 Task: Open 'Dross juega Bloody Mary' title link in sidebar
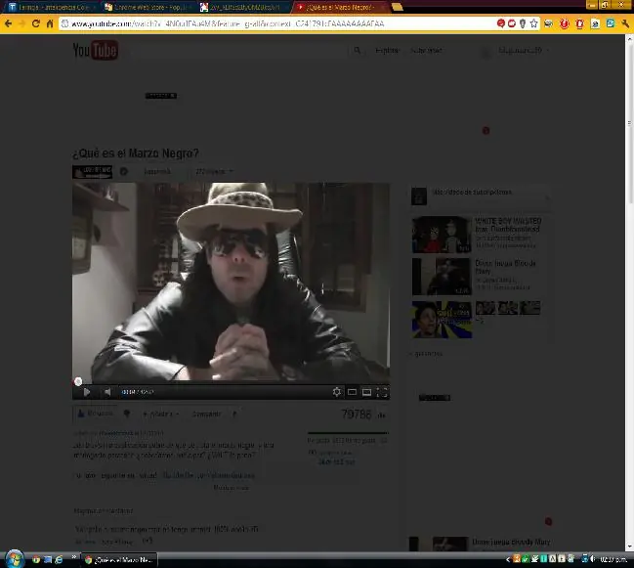click(x=505, y=267)
